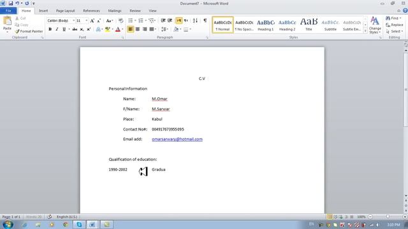Screen dimensions: 408x229
Task: Activate the Format Painter
Action: pos(29,31)
